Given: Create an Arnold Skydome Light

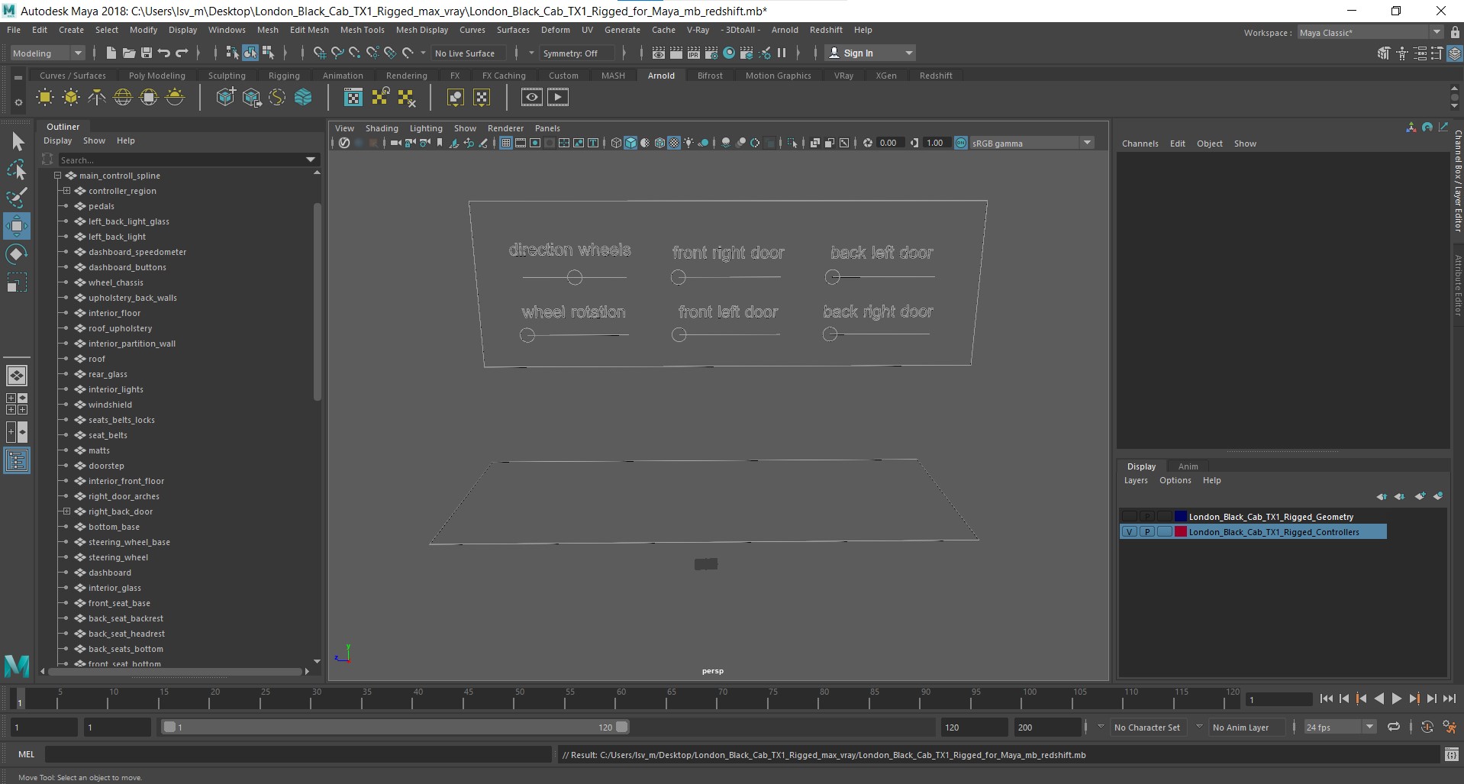Looking at the screenshot, I should pyautogui.click(x=123, y=97).
